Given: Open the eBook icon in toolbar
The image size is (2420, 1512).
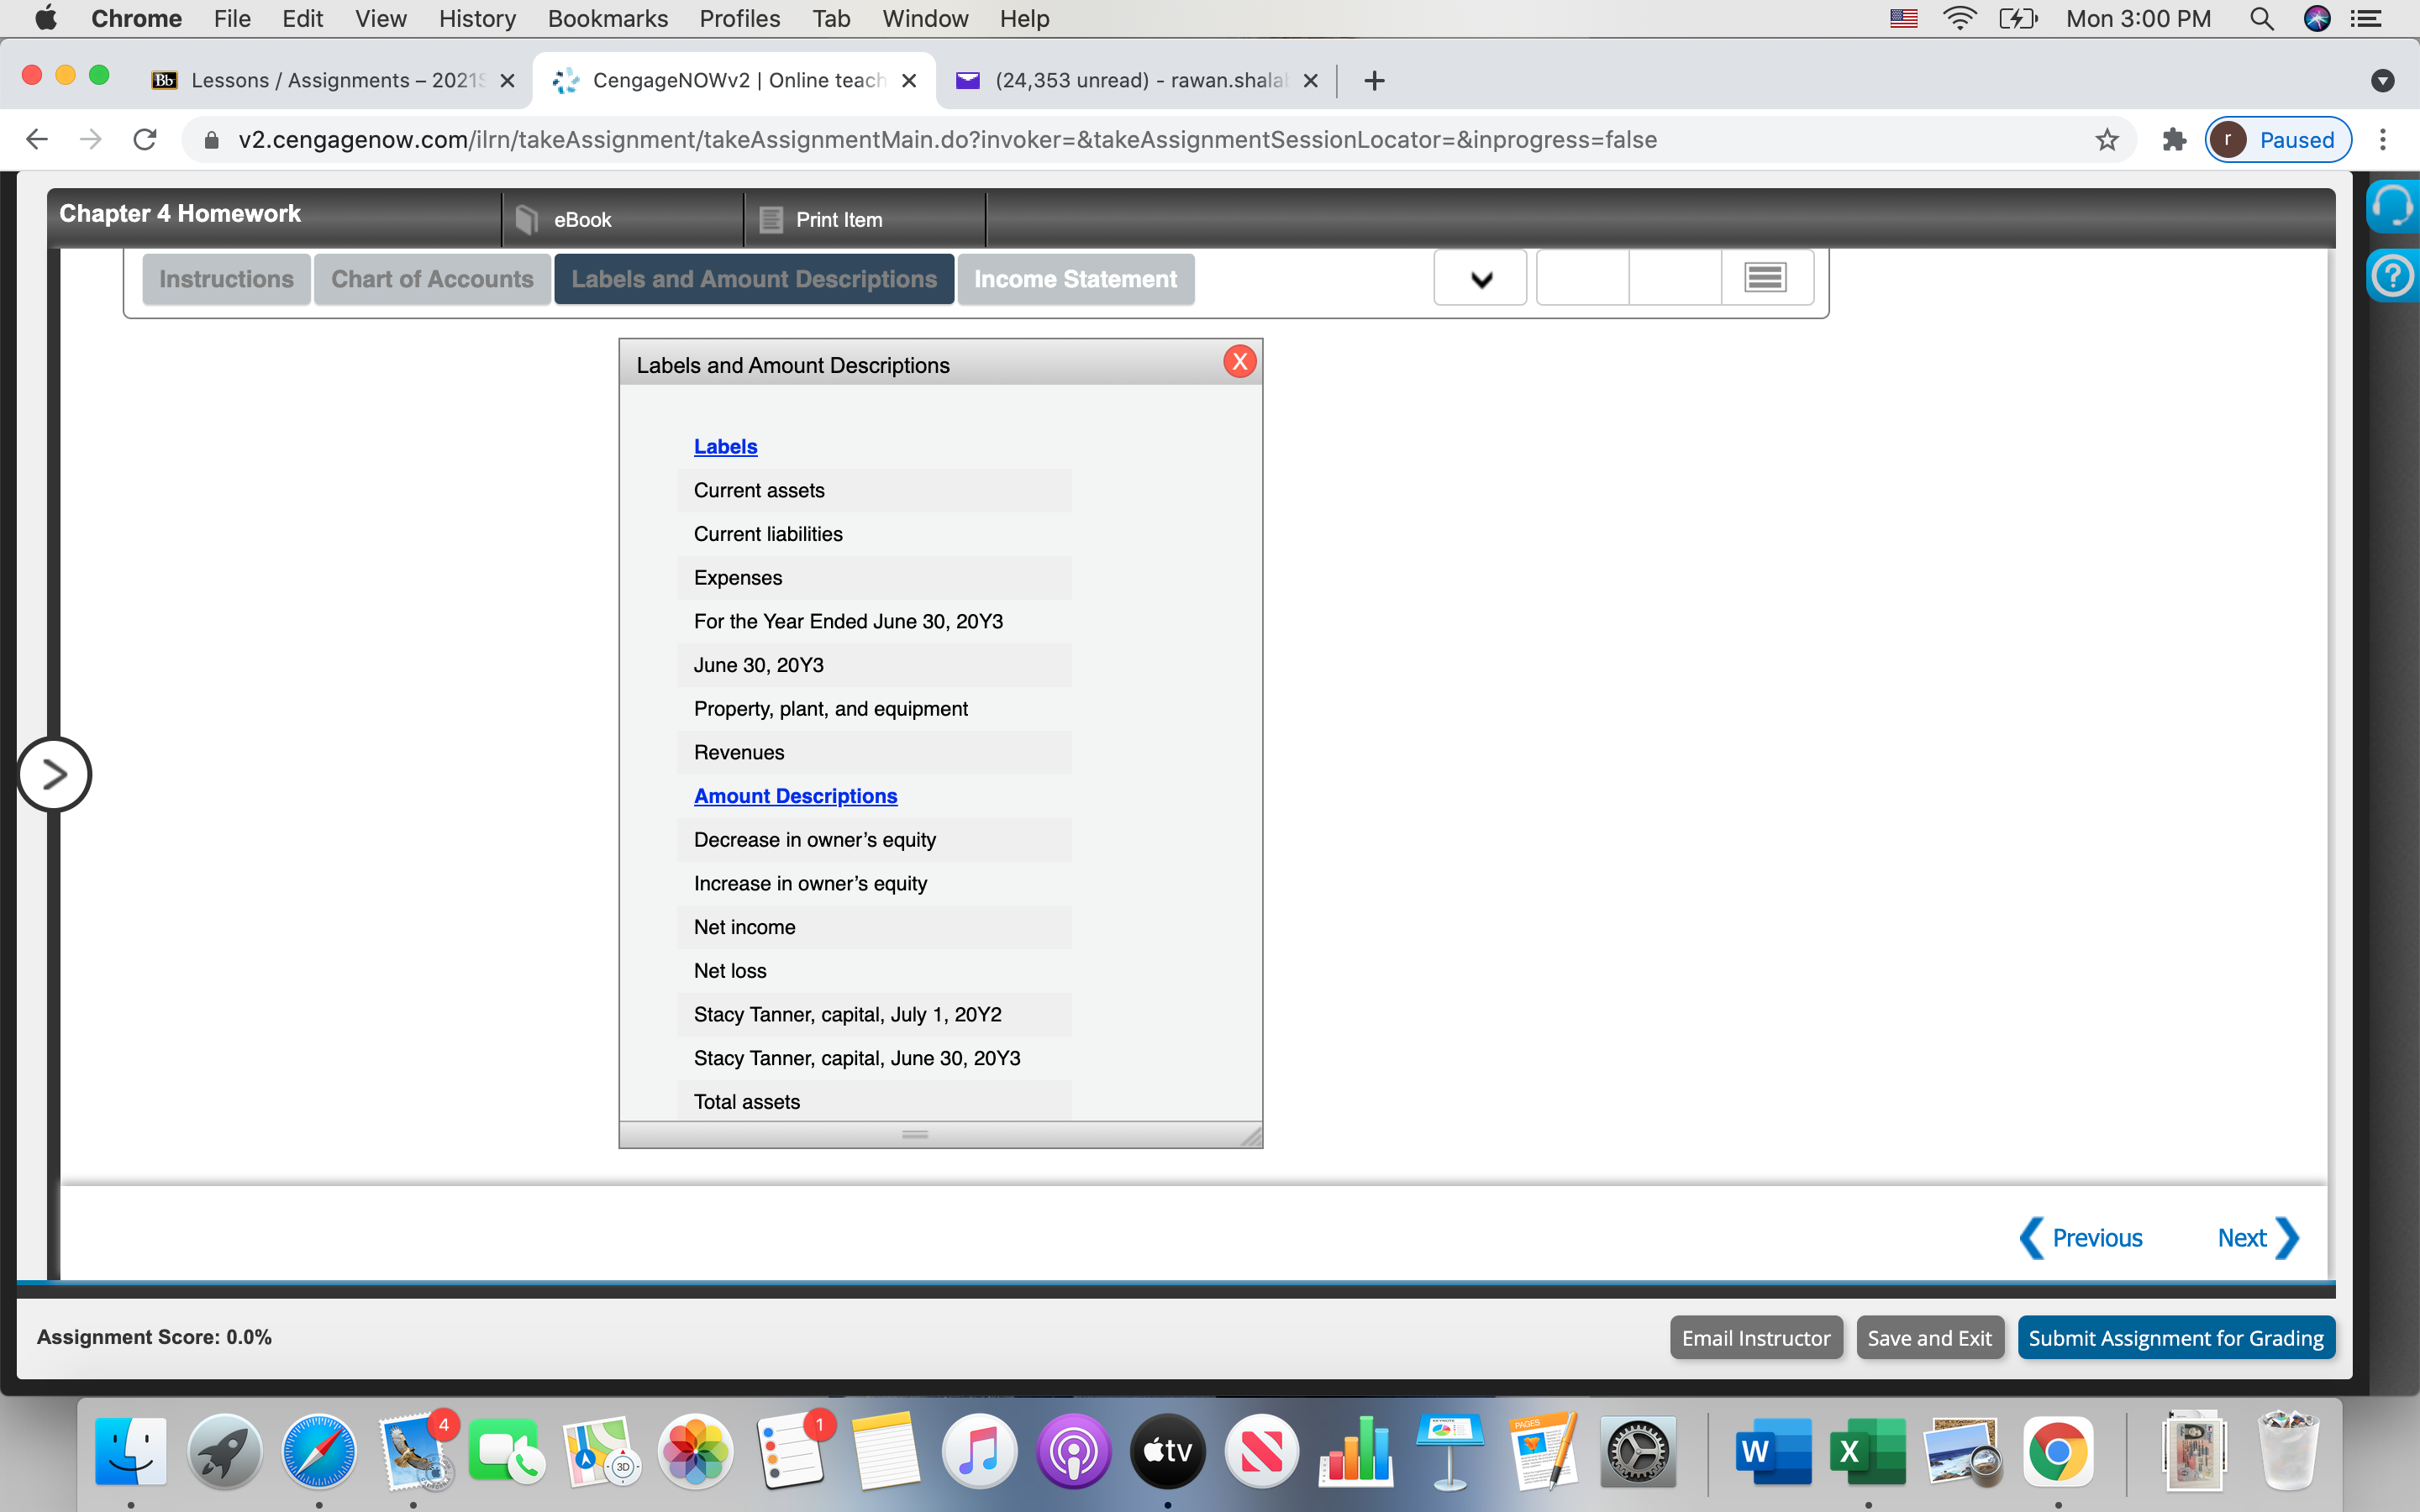Looking at the screenshot, I should pyautogui.click(x=527, y=219).
